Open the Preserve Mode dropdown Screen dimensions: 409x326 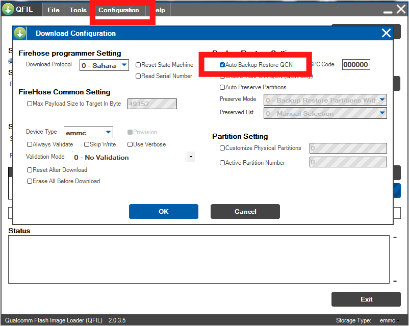pyautogui.click(x=325, y=100)
